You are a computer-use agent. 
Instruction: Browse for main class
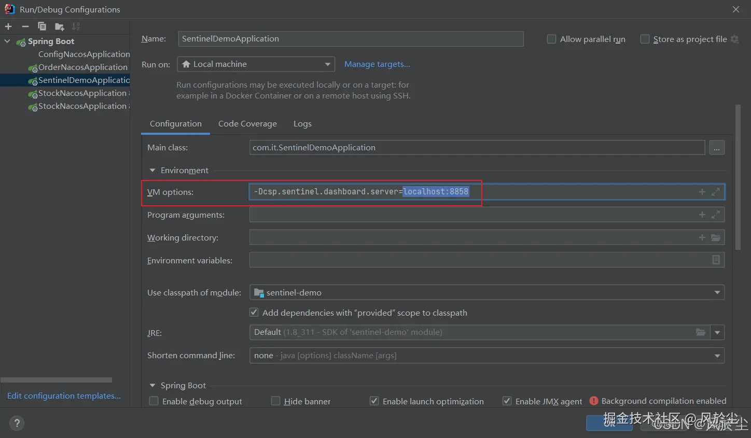[x=716, y=148]
